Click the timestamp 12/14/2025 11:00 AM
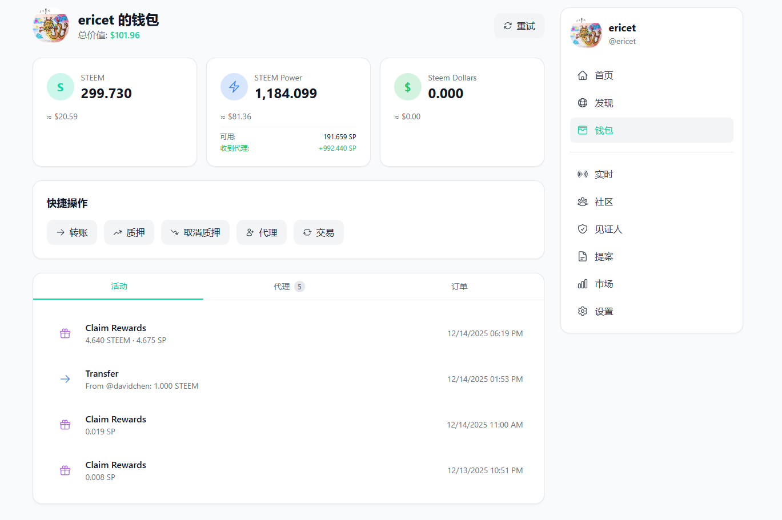 tap(485, 425)
